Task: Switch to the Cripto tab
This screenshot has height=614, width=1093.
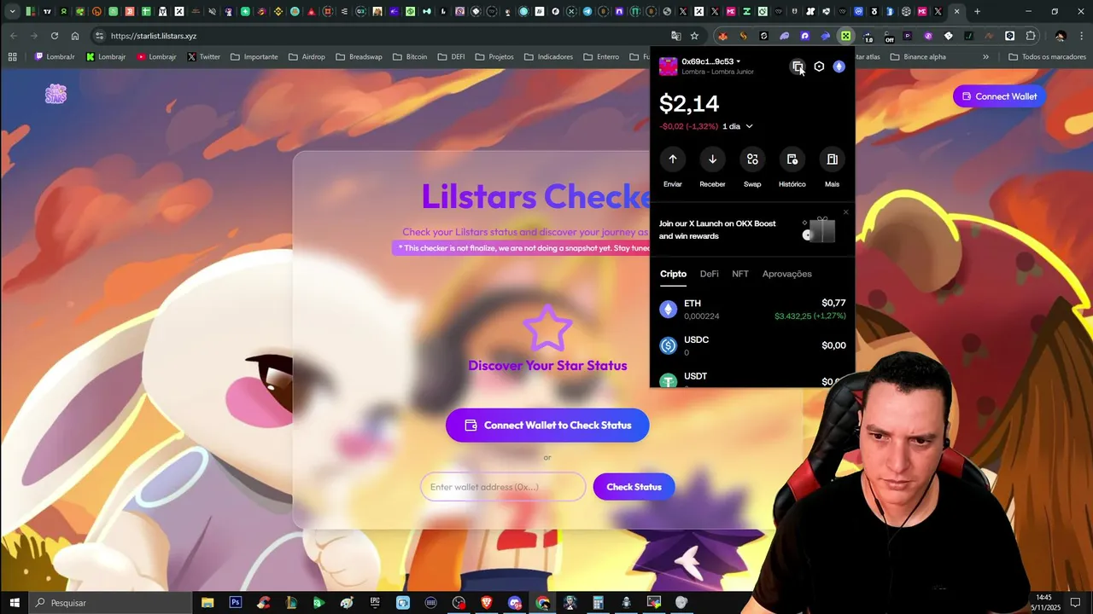Action: (x=673, y=274)
